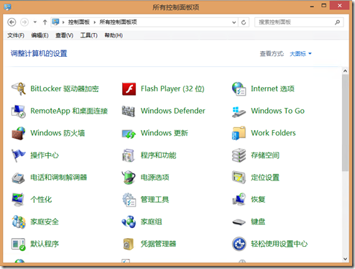Click the vertical scrollbar thumb
The width and height of the screenshot is (355, 269).
345,123
